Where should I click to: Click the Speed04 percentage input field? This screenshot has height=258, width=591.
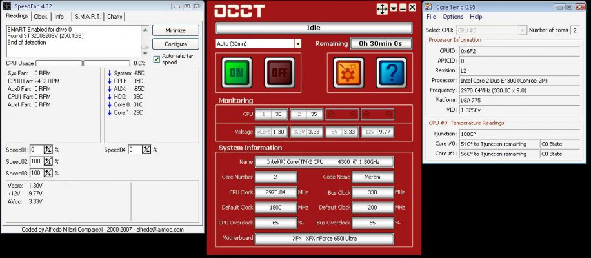coord(135,150)
